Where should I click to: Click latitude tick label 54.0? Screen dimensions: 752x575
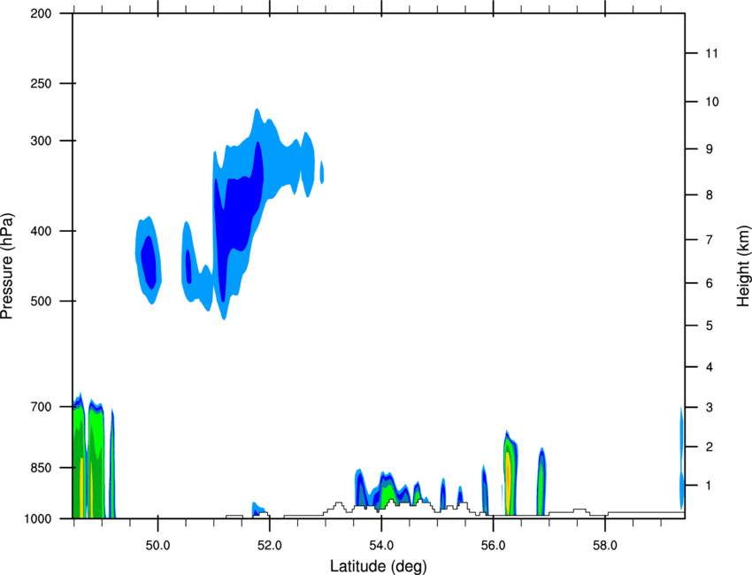[x=382, y=546]
